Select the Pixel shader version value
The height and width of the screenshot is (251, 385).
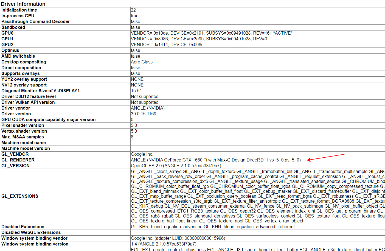[x=133, y=125]
